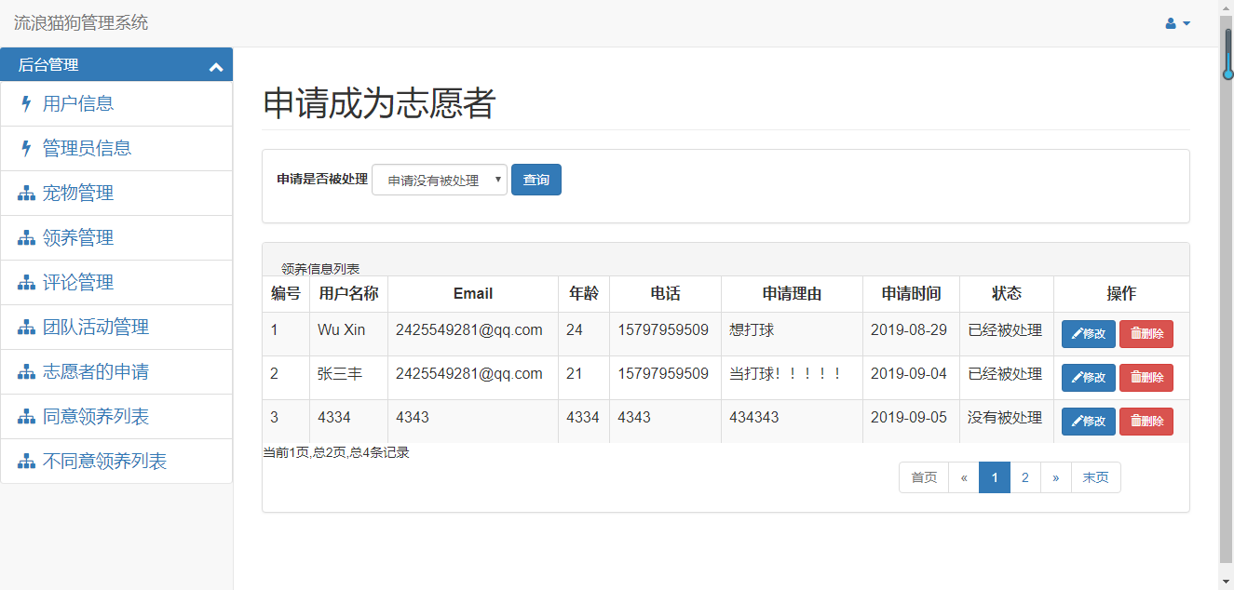Go to page 2 of results

click(x=1024, y=476)
